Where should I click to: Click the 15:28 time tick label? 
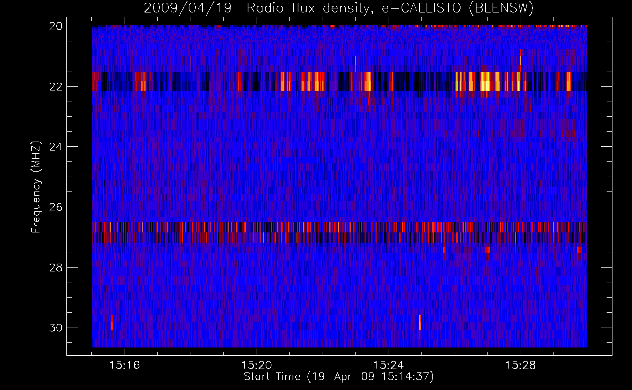pos(521,365)
